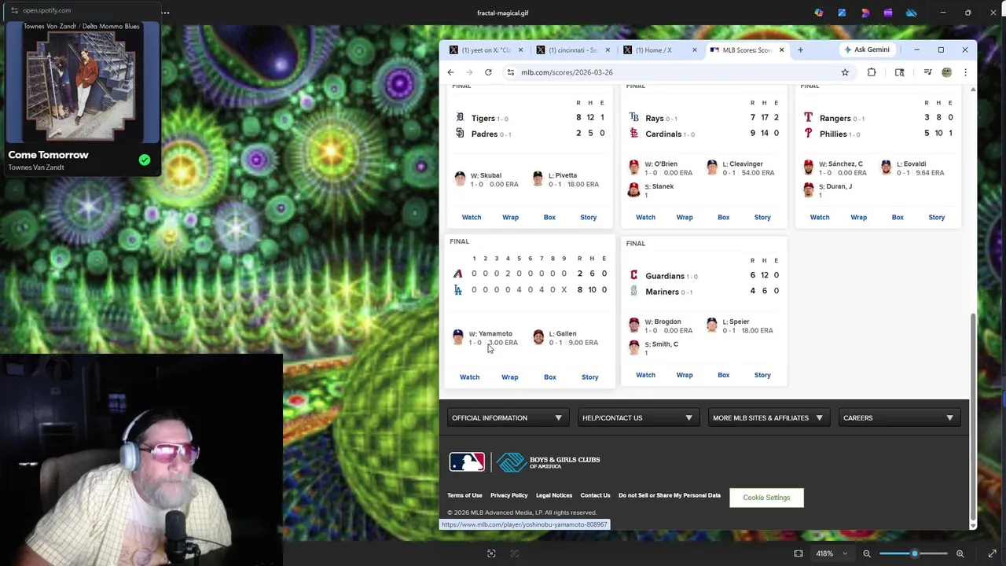This screenshot has height=566, width=1006.
Task: Reload the MLB scores page
Action: coord(488,72)
